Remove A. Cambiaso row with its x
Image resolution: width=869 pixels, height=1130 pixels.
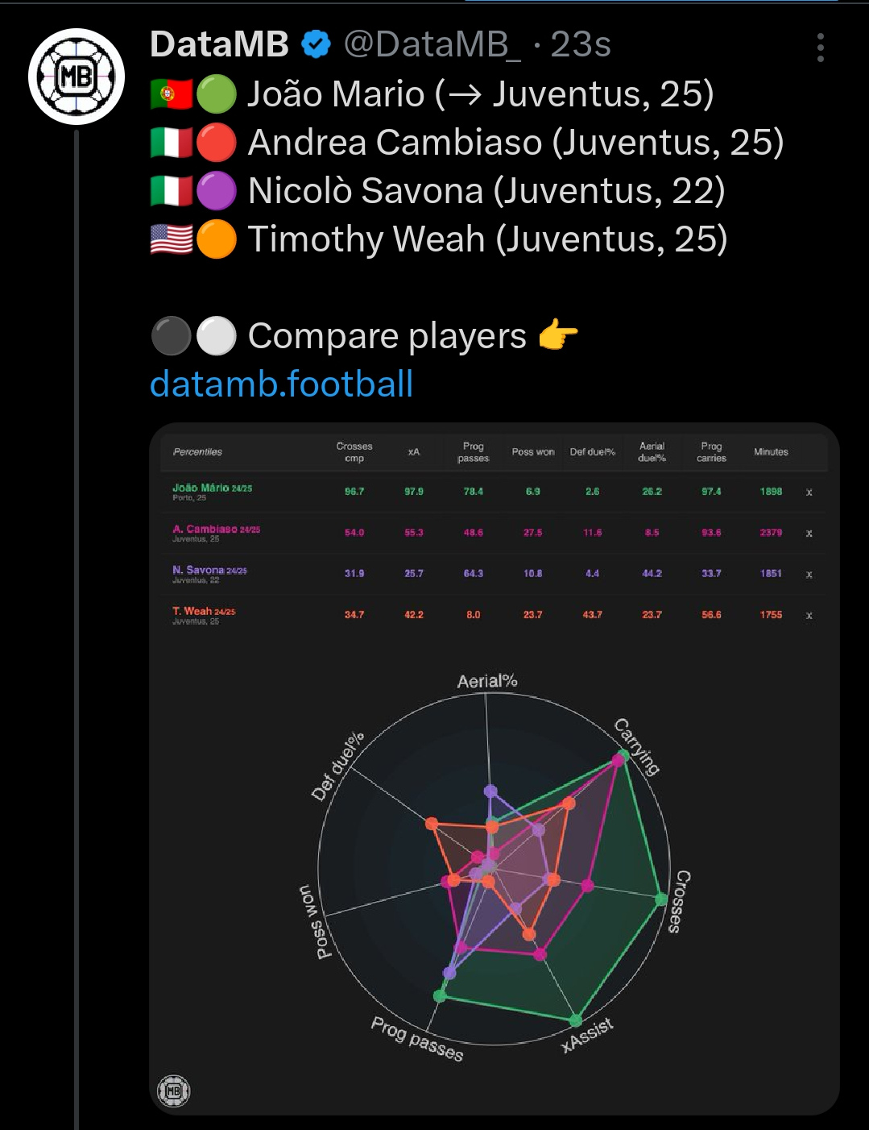[x=809, y=534]
